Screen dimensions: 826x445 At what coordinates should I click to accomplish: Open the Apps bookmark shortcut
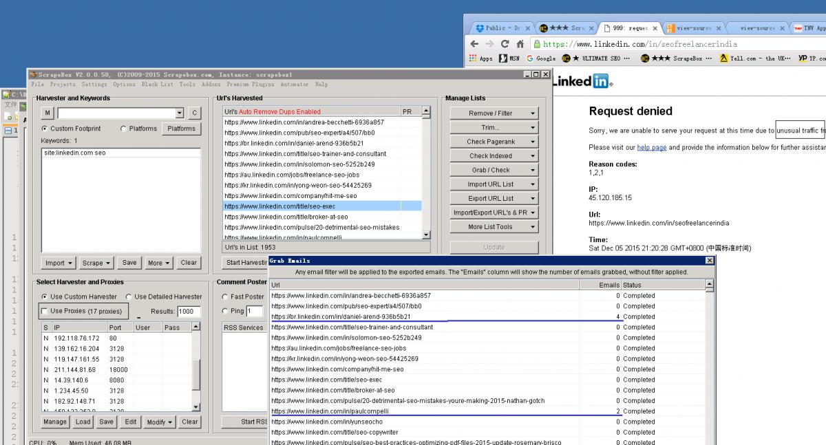click(x=480, y=58)
